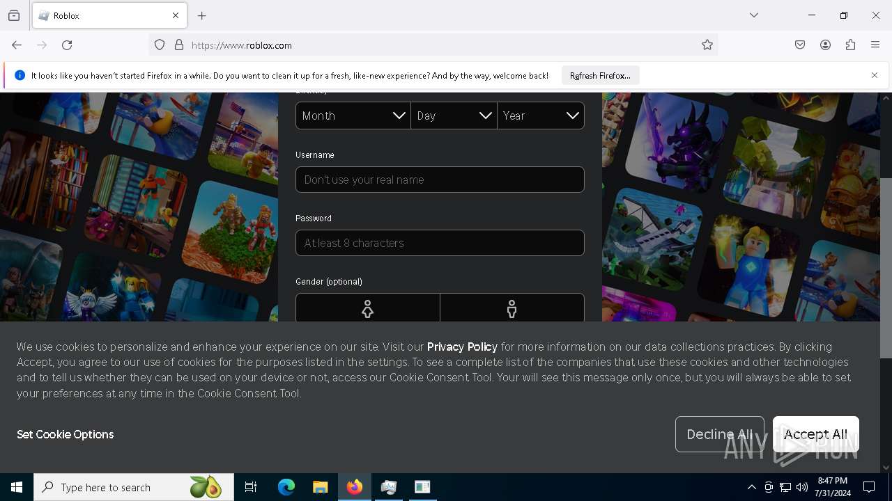Viewport: 892px width, 501px height.
Task: List all tabs with the chevron
Action: tap(754, 15)
